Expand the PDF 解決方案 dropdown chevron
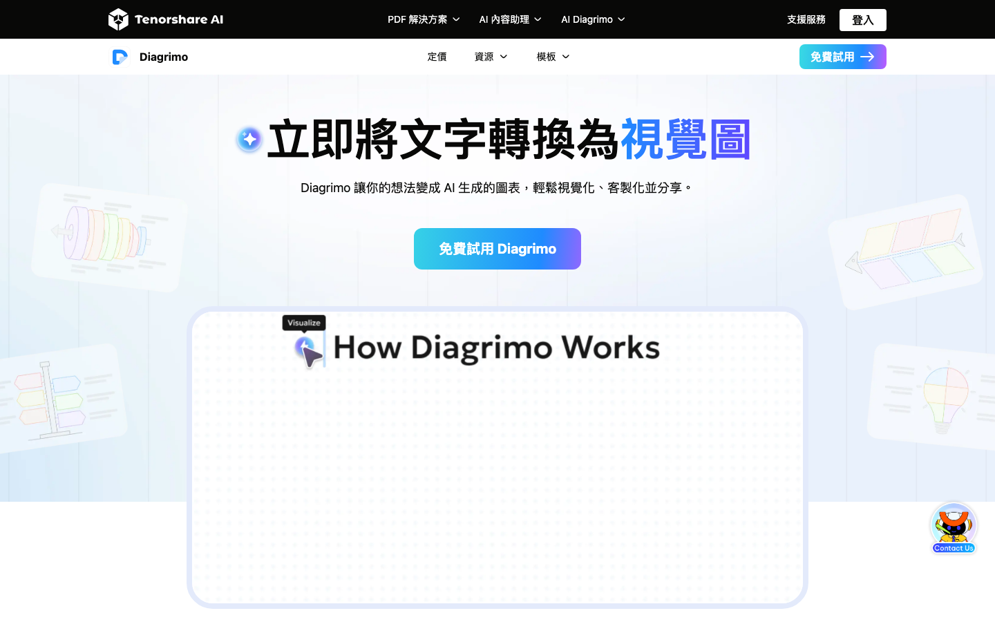 (x=456, y=19)
